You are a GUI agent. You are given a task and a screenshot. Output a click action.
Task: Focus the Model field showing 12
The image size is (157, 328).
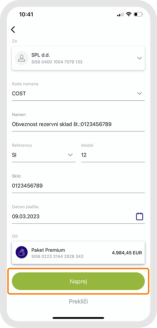pos(113,155)
